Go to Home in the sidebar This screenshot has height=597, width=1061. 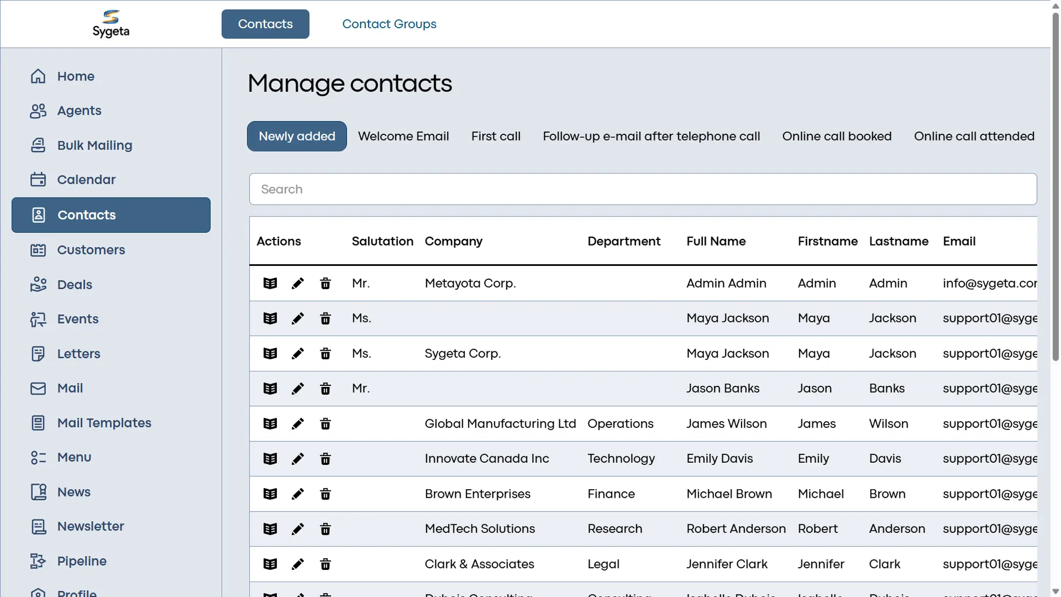click(x=111, y=76)
